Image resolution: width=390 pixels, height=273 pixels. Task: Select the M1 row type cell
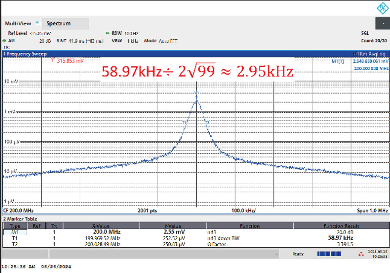[x=15, y=232]
